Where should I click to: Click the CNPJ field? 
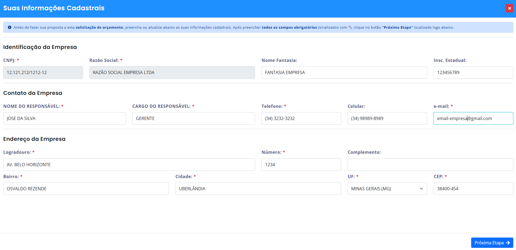click(43, 72)
